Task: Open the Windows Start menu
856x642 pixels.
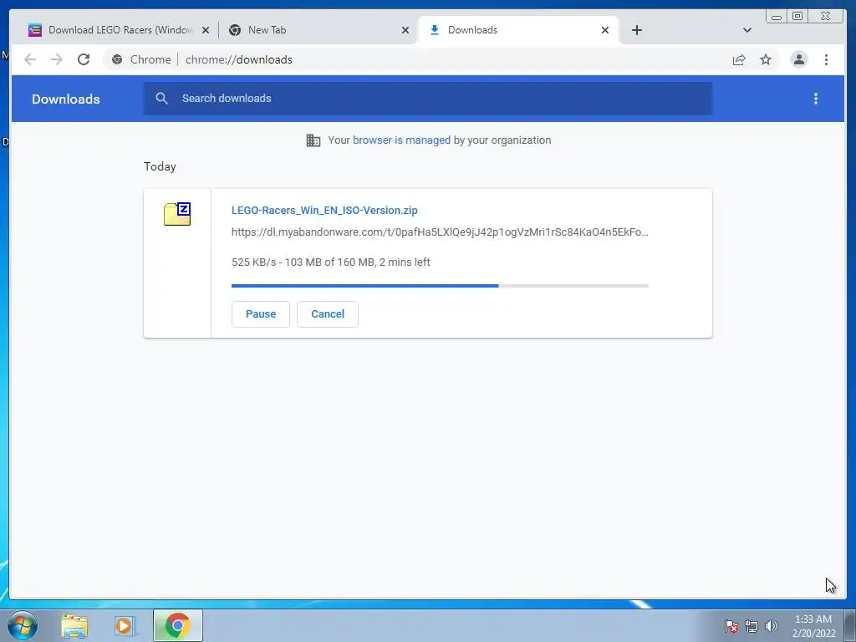Action: 22,625
